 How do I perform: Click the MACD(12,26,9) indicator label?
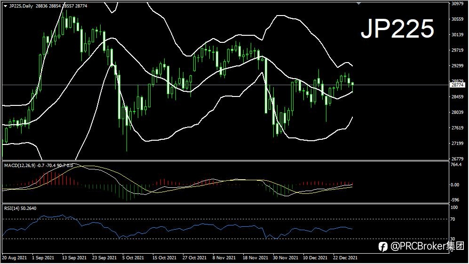click(x=38, y=166)
